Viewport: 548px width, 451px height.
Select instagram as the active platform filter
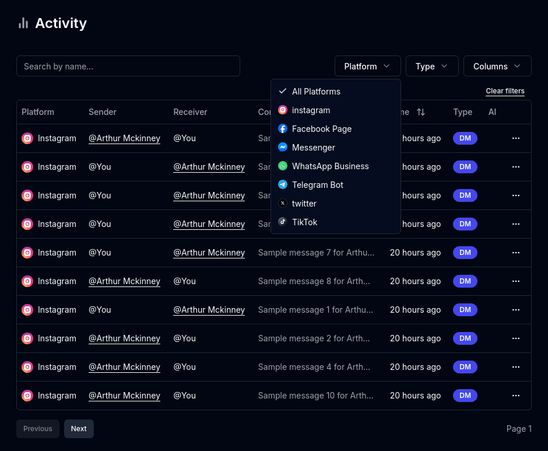click(x=311, y=110)
